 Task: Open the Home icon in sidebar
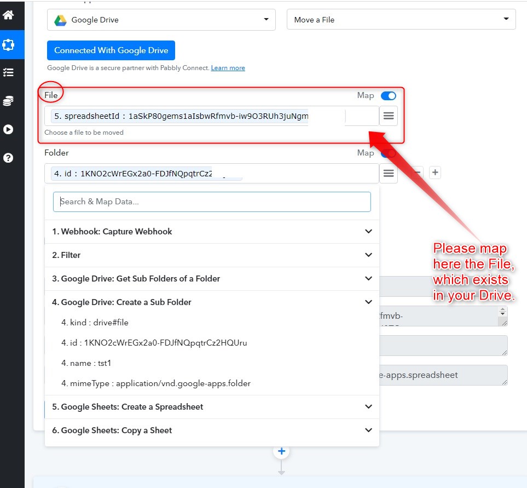(8, 15)
